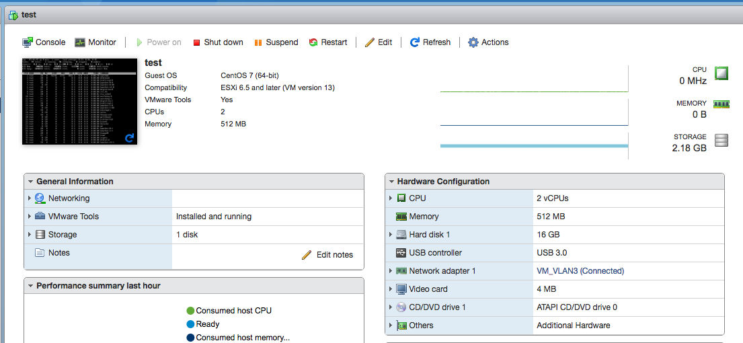Expand the VMware Tools row

[30, 217]
